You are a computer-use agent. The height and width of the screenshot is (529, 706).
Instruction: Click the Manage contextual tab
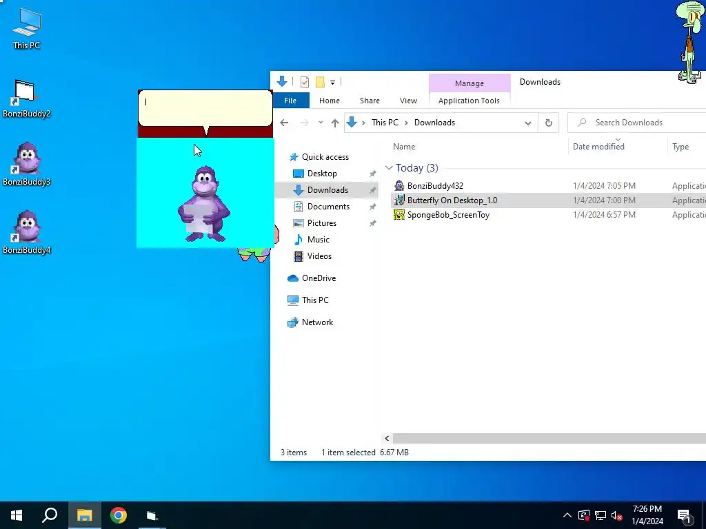click(x=469, y=83)
